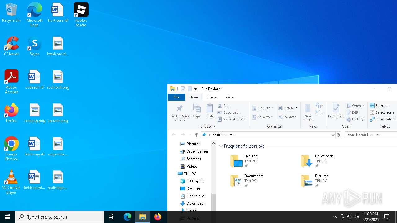Select Videos in navigation pane
Viewport: 397px width, 223px height.
pyautogui.click(x=189, y=166)
